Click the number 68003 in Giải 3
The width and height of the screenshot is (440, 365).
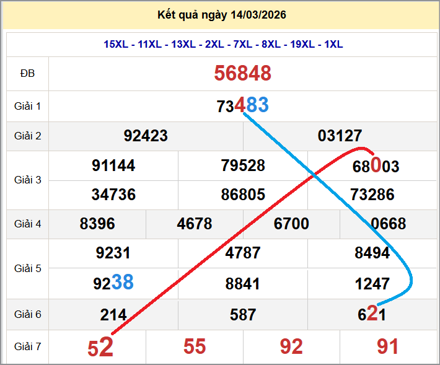click(376, 166)
